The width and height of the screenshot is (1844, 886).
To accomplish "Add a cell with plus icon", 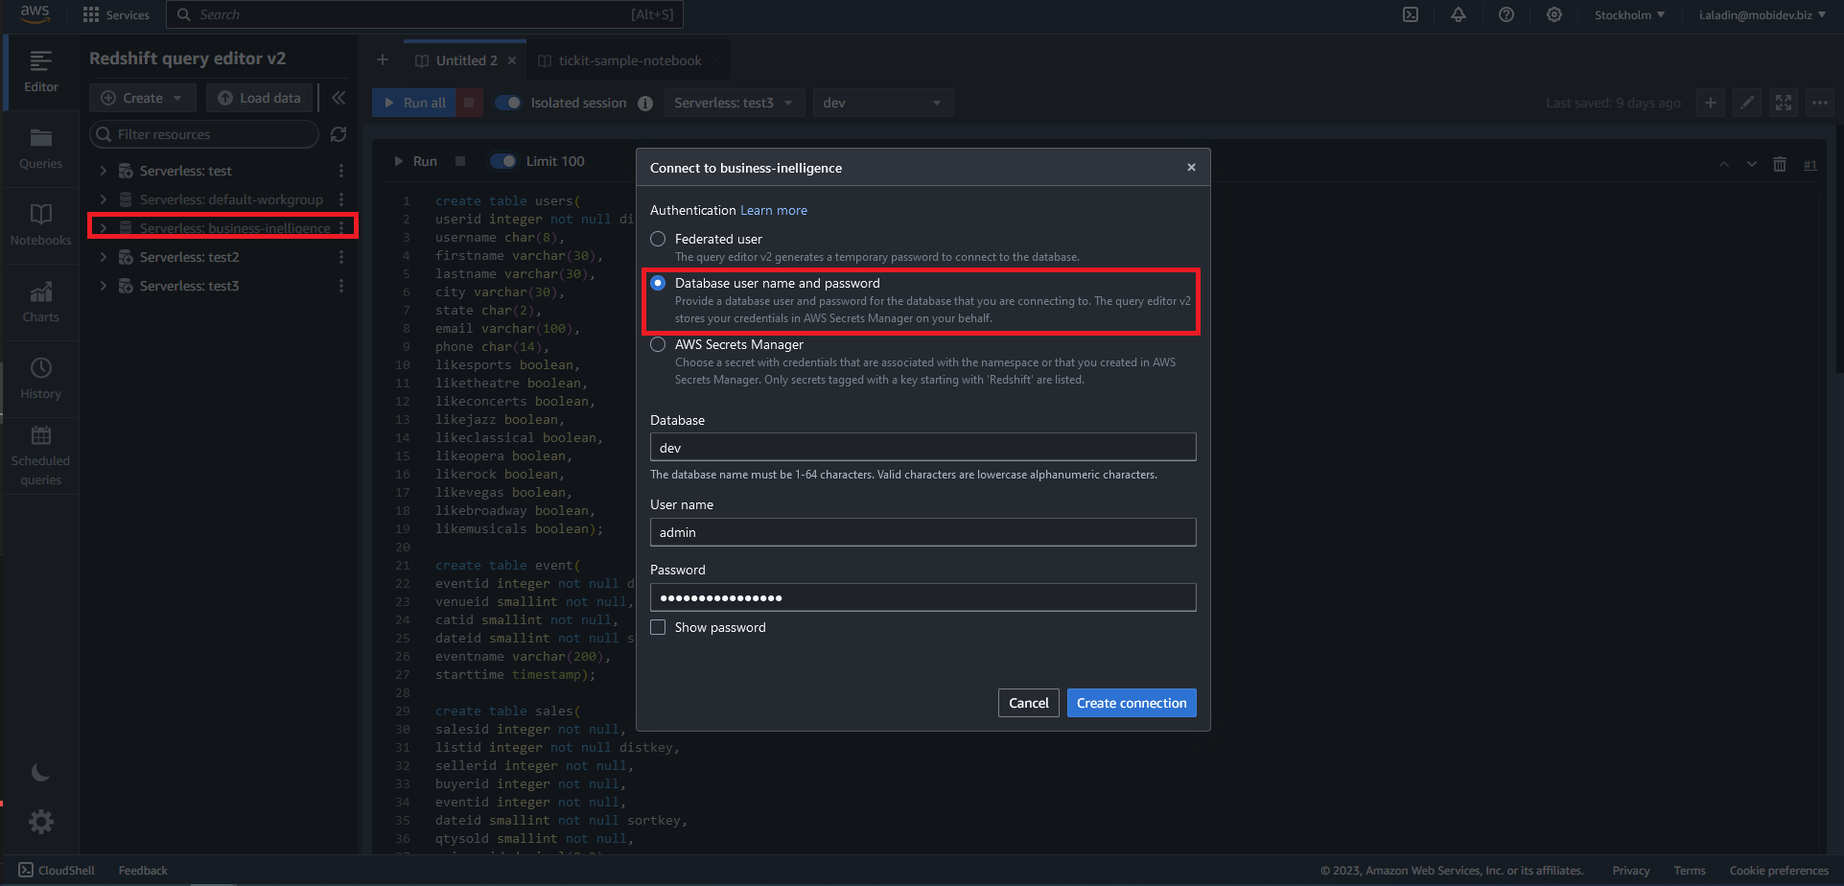I will [1711, 103].
